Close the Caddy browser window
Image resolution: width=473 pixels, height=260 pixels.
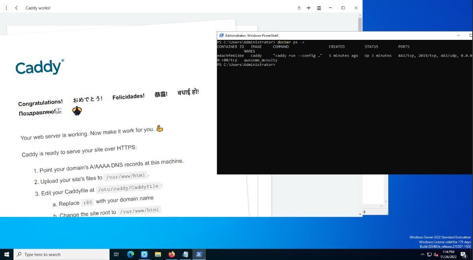[356, 8]
